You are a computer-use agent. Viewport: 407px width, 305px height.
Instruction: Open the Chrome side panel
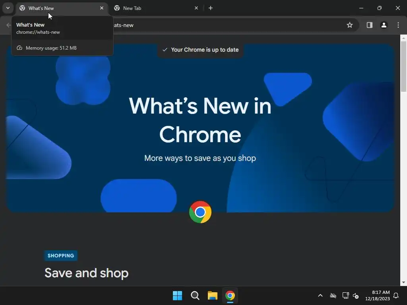369,25
